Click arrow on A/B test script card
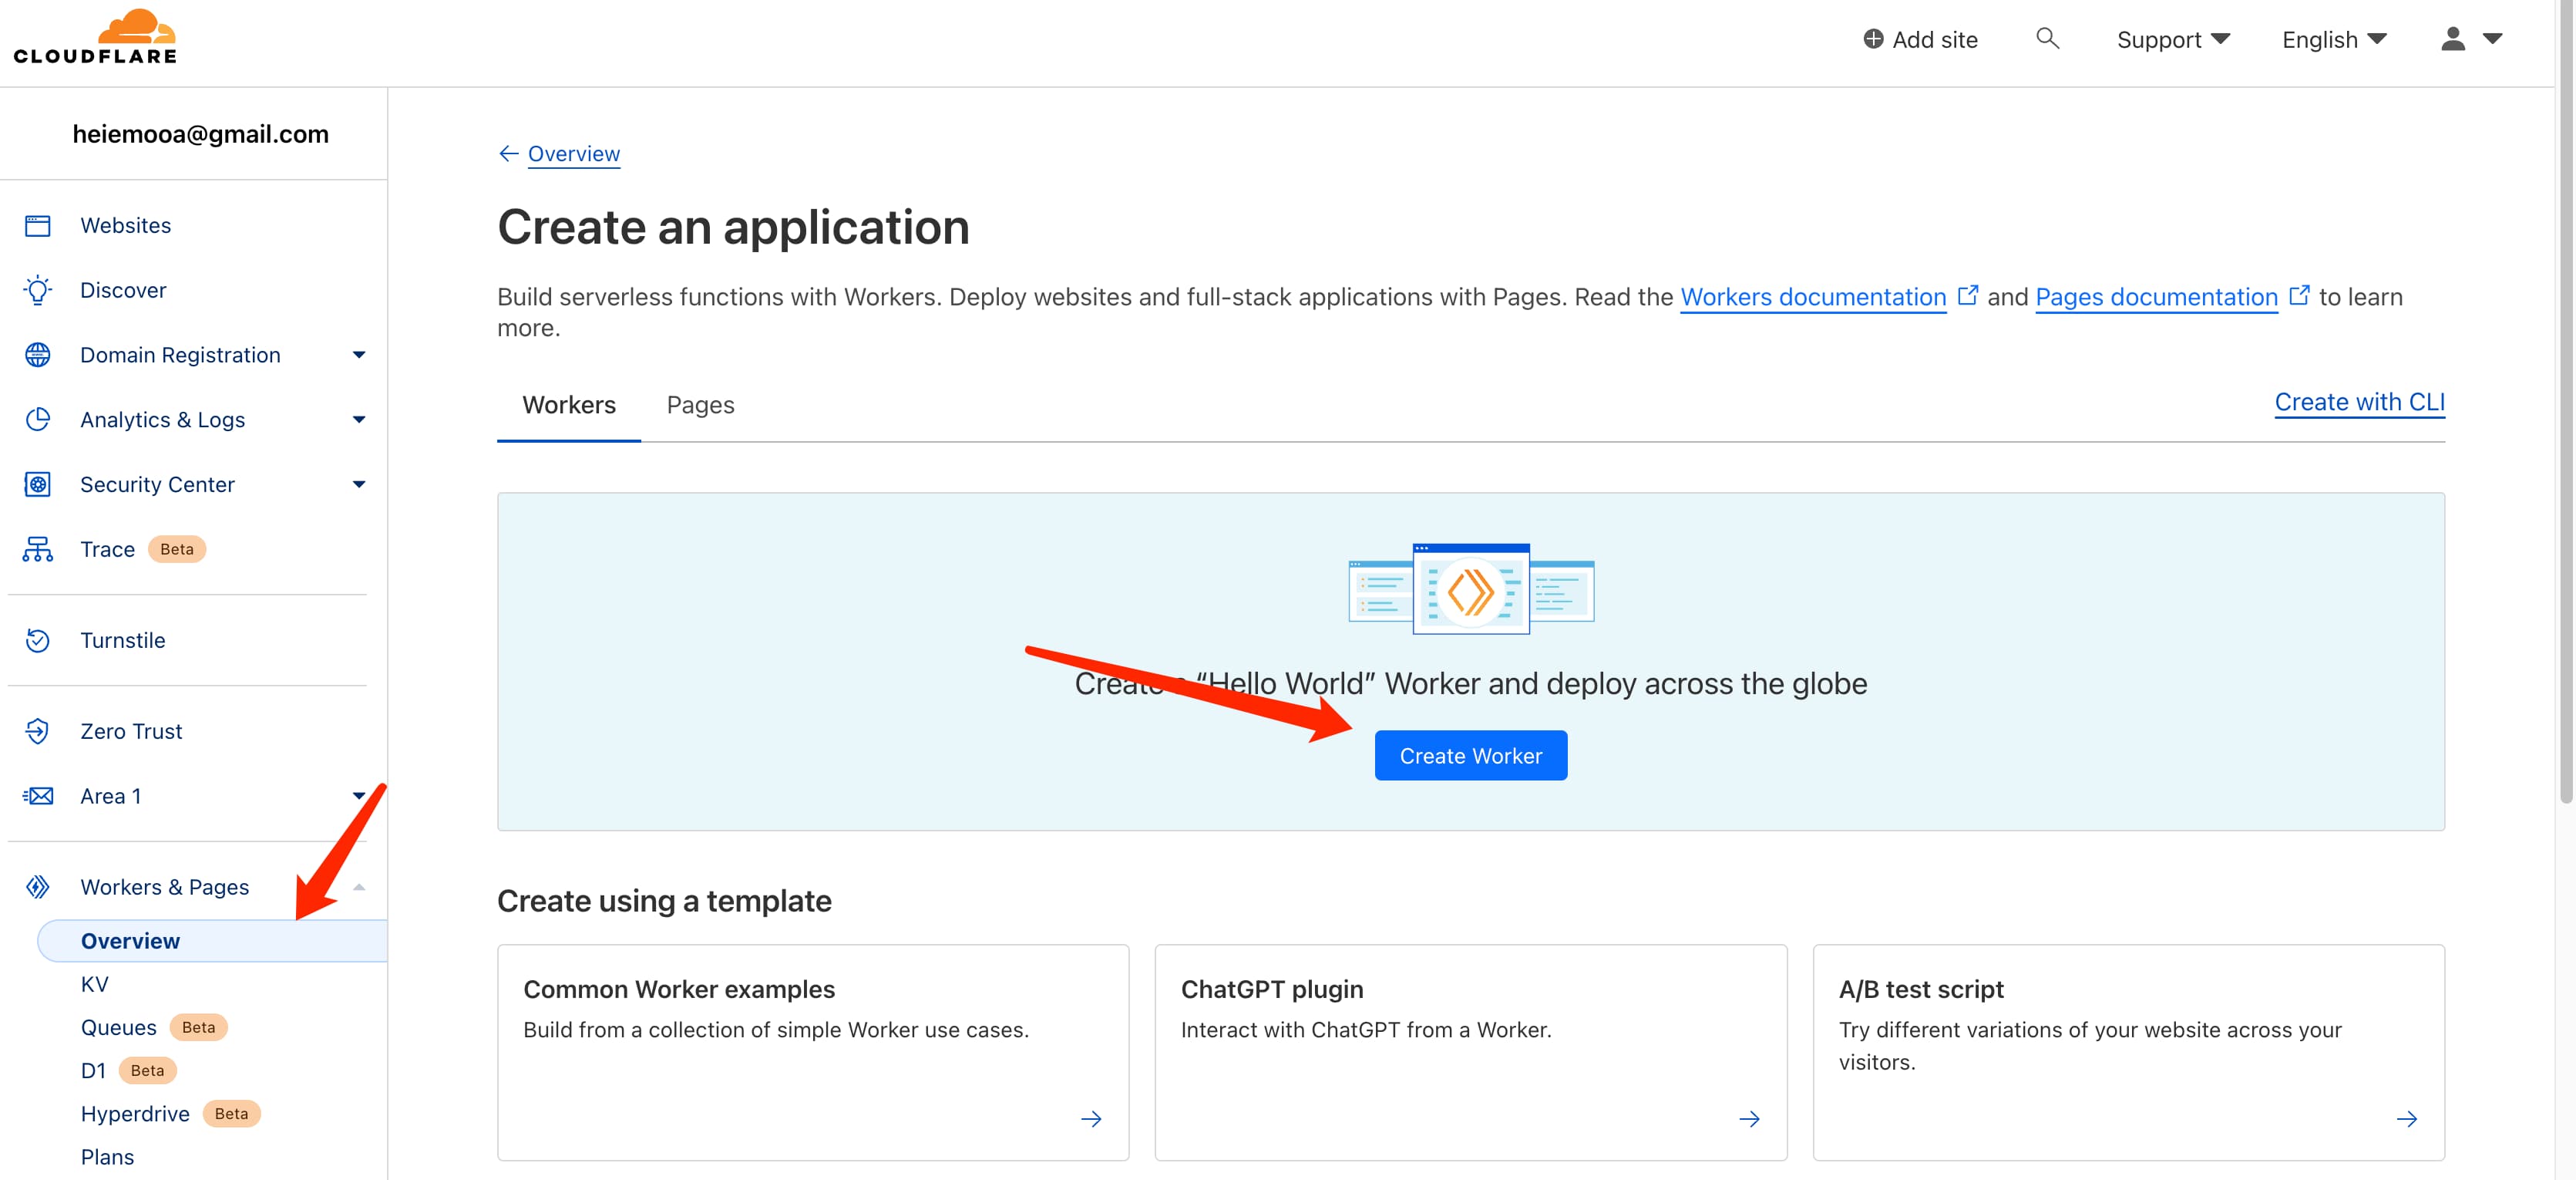 [2407, 1119]
